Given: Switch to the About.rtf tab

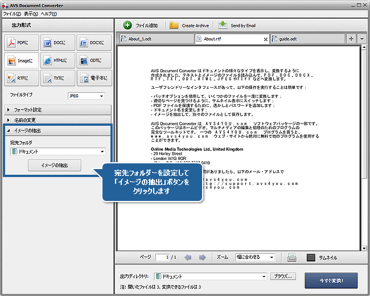Looking at the screenshot, I should pyautogui.click(x=232, y=39).
